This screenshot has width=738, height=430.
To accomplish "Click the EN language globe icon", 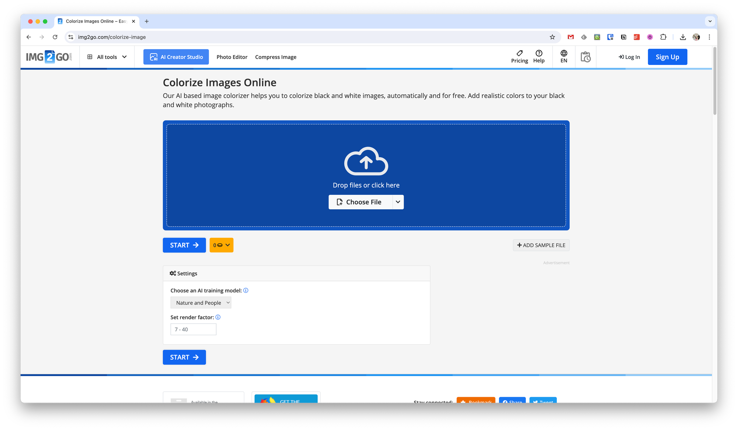I will point(563,53).
